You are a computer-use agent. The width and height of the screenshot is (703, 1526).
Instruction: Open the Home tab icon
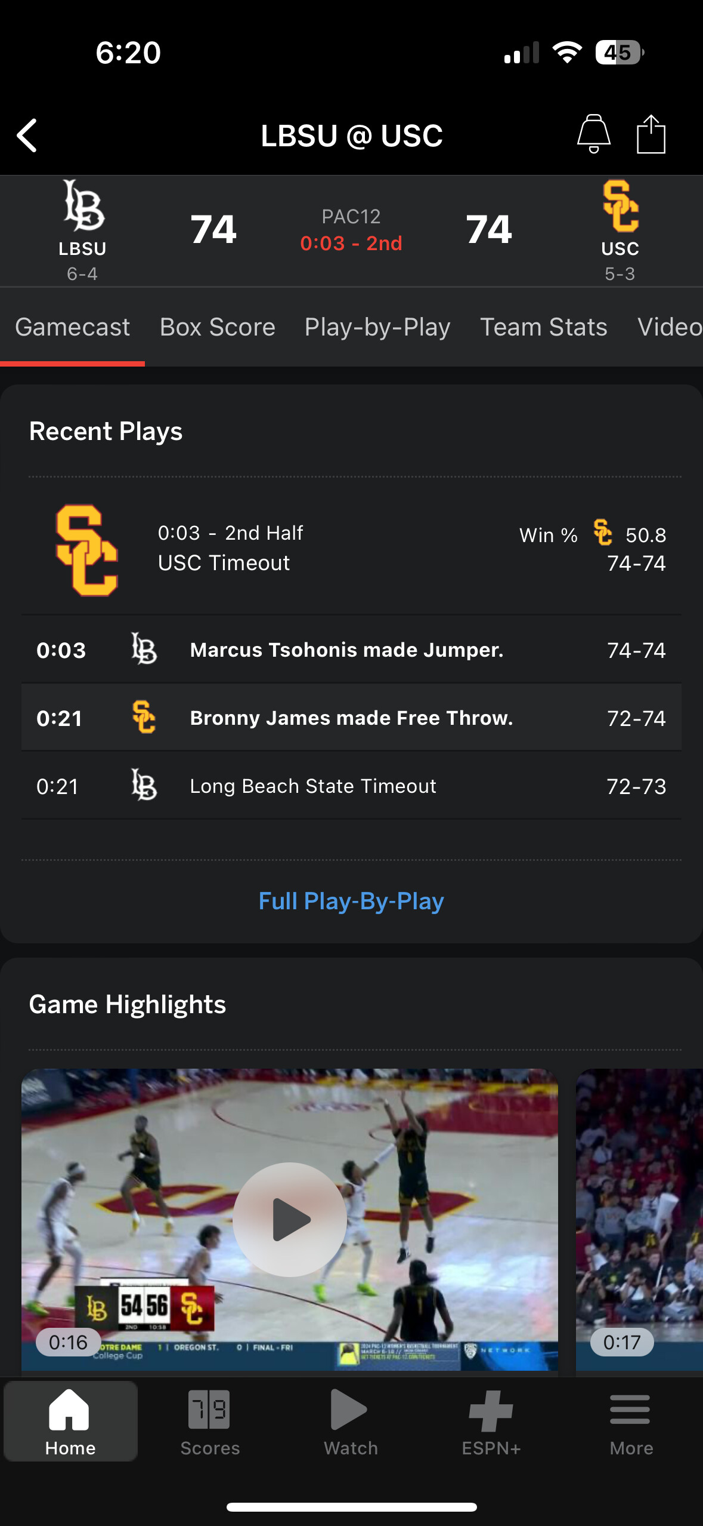(70, 1421)
